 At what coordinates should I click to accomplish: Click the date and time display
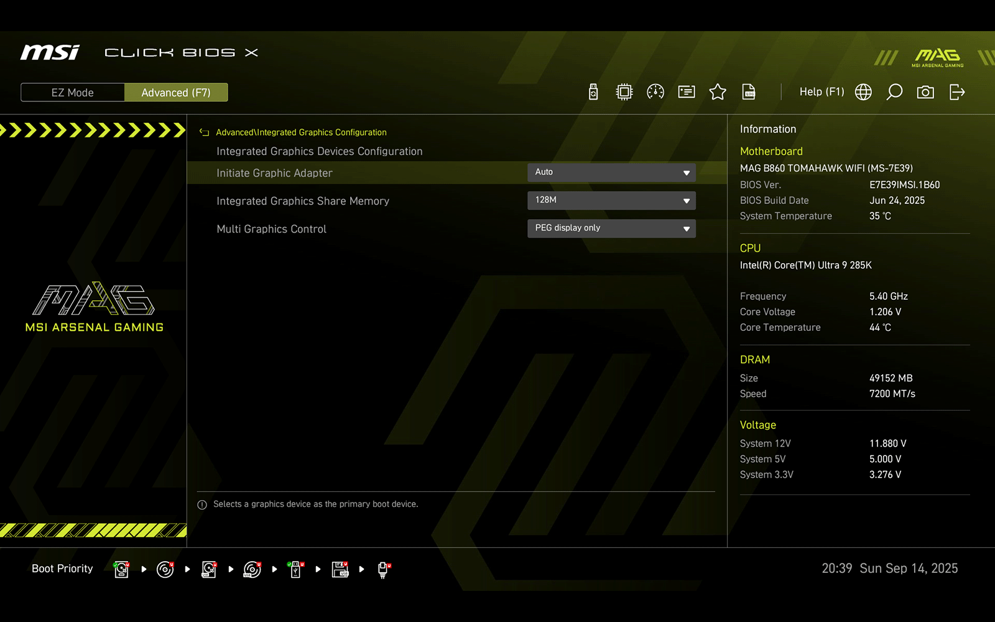coord(890,569)
